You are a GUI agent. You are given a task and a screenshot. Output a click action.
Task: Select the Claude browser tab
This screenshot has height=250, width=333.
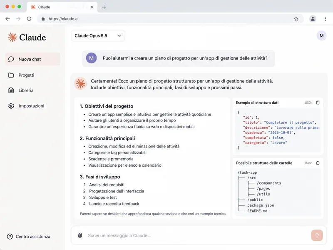62,7
